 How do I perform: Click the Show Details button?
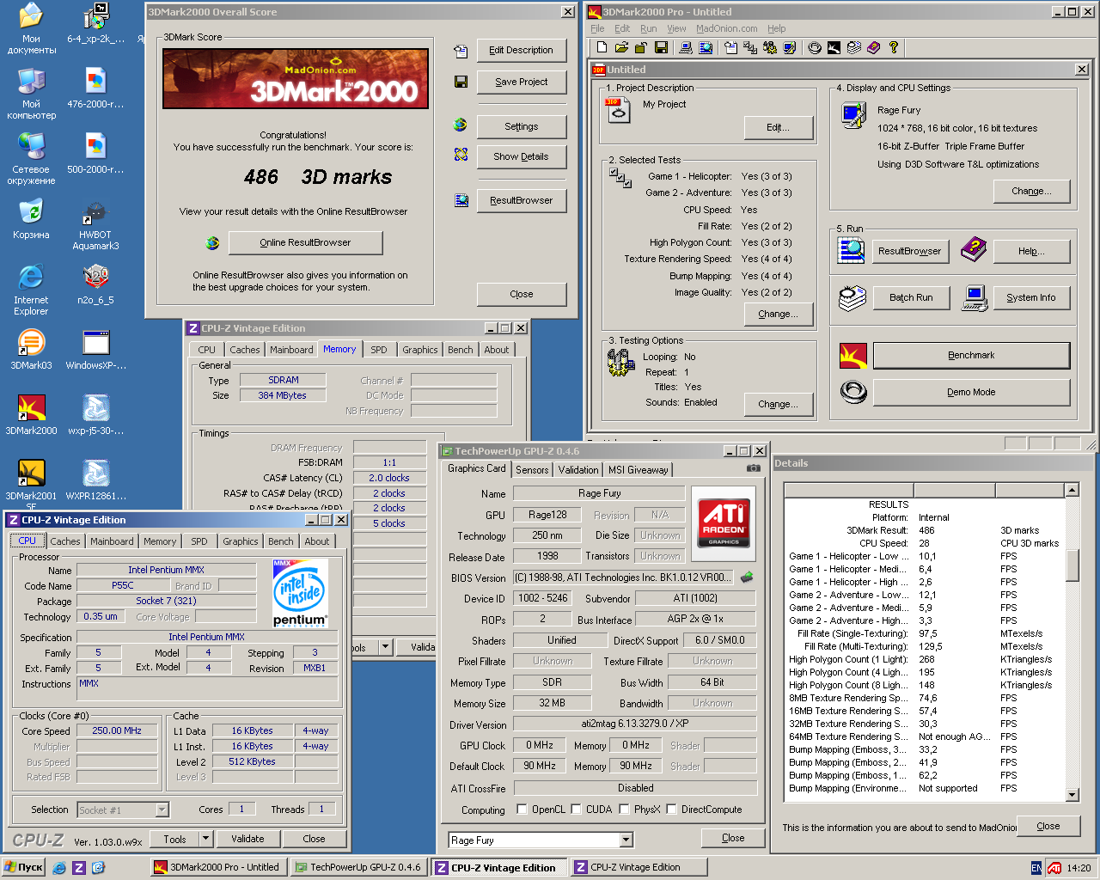521,156
